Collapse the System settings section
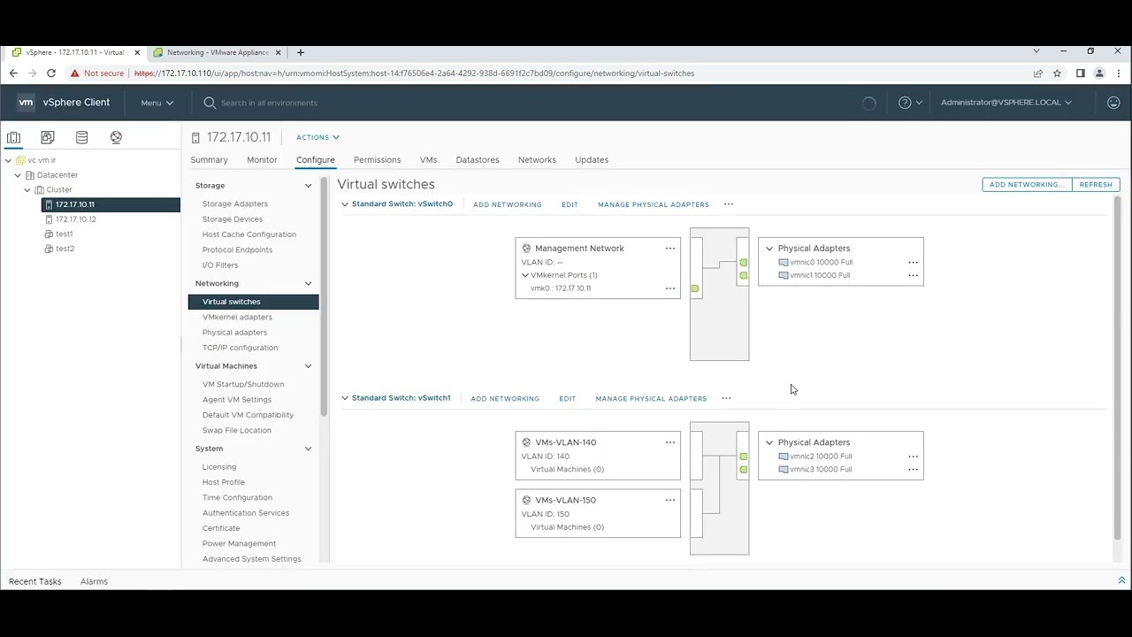 (x=308, y=449)
